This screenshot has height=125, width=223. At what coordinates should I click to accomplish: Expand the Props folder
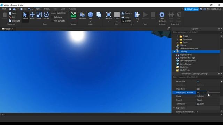click(177, 36)
